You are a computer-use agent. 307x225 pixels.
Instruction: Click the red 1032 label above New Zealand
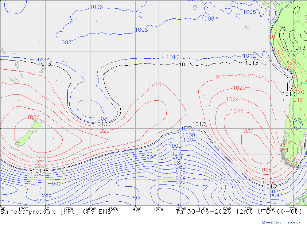pyautogui.click(x=33, y=118)
